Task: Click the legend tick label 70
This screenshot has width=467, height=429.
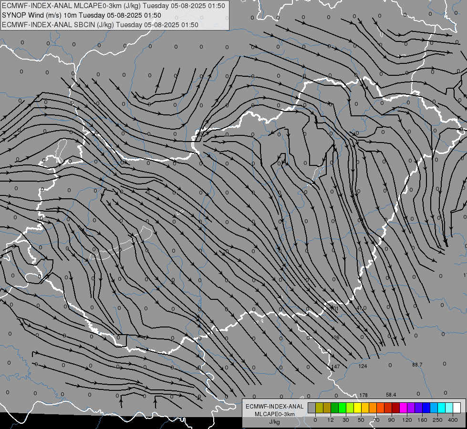Action: pos(376,420)
